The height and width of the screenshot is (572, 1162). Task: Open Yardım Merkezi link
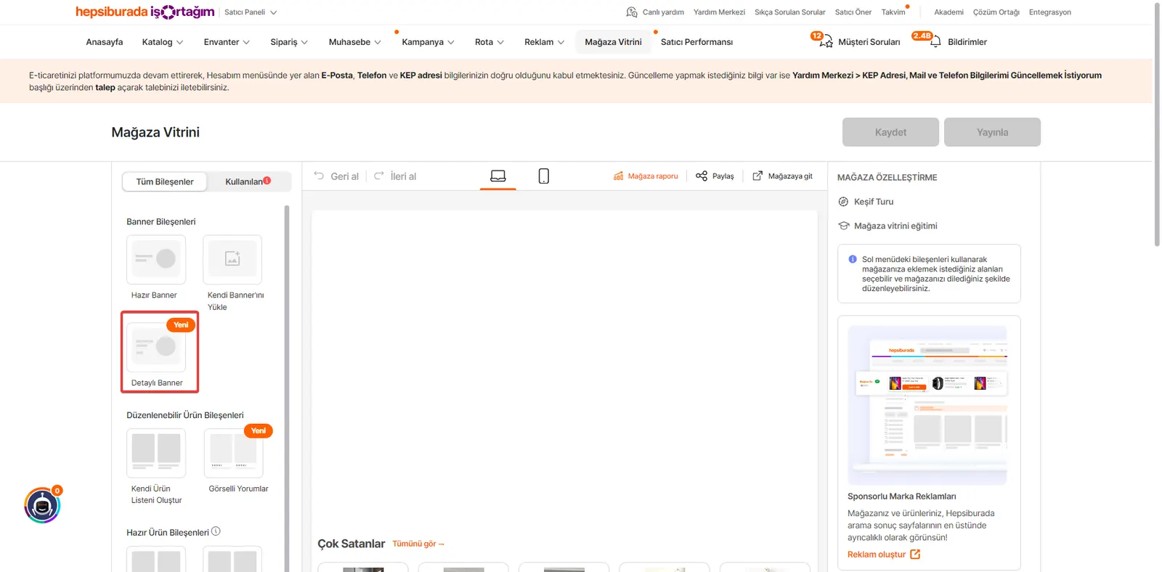pyautogui.click(x=719, y=12)
